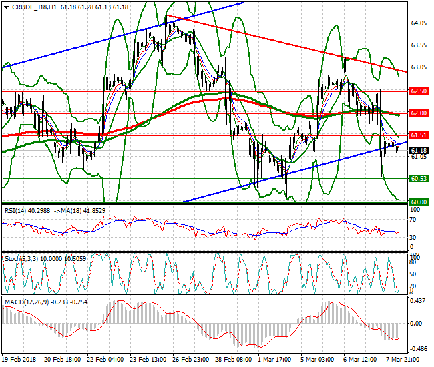The height and width of the screenshot is (367, 434).
Task: Click the MACD -0.486 scale value
Action: [x=418, y=349]
